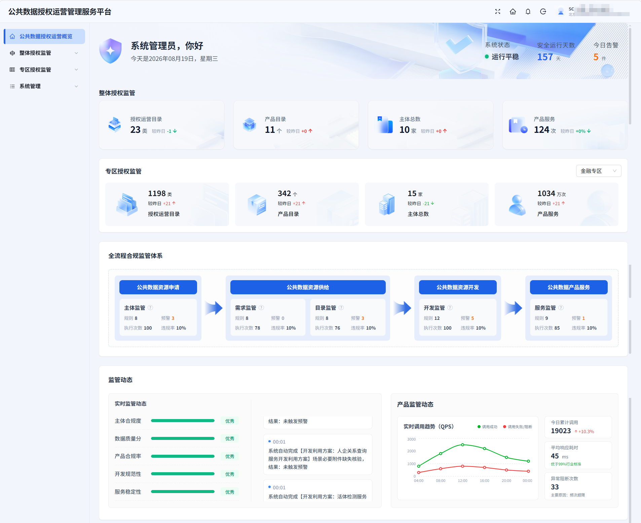This screenshot has width=641, height=523.
Task: Click help icon next to 需求监管
Action: coord(261,308)
